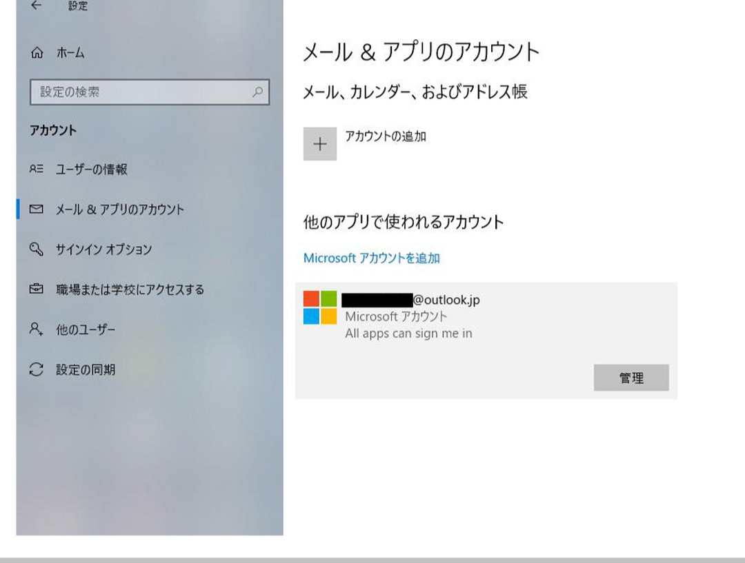
Task: Focus the 設定の検索 search field
Action: (150, 92)
